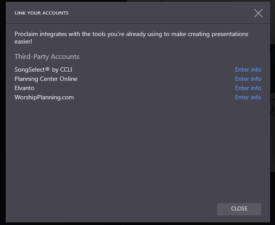Click the word Online in Planning Center row
275x225 pixels.
click(x=68, y=79)
